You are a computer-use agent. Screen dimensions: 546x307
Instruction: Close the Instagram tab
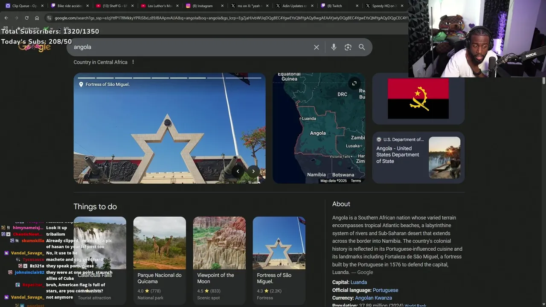[x=222, y=6]
